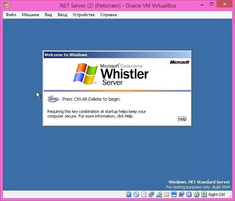Click the 'For testing purposes only. Build 3544' text

(x=198, y=187)
